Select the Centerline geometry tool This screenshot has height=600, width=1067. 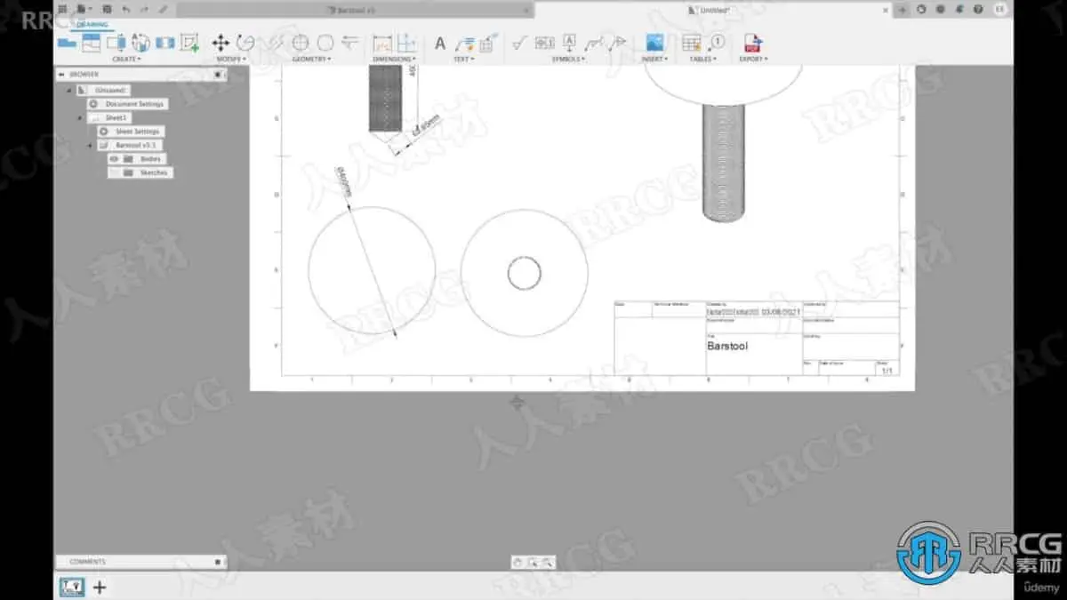277,42
